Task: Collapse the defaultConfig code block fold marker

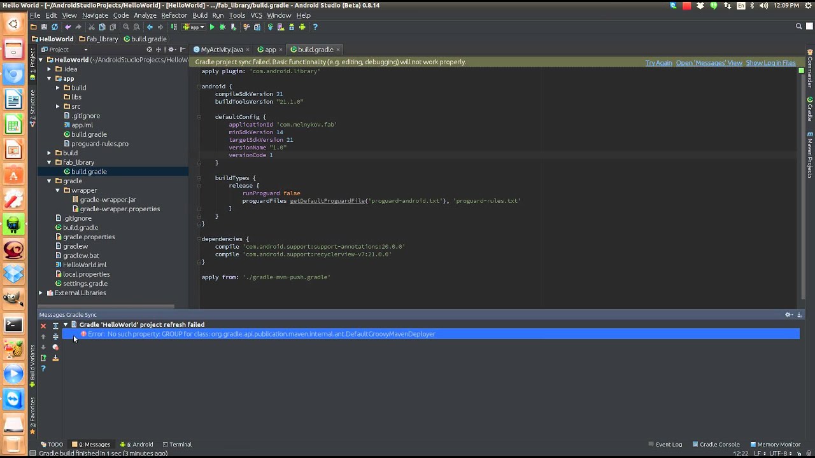Action: 199,117
